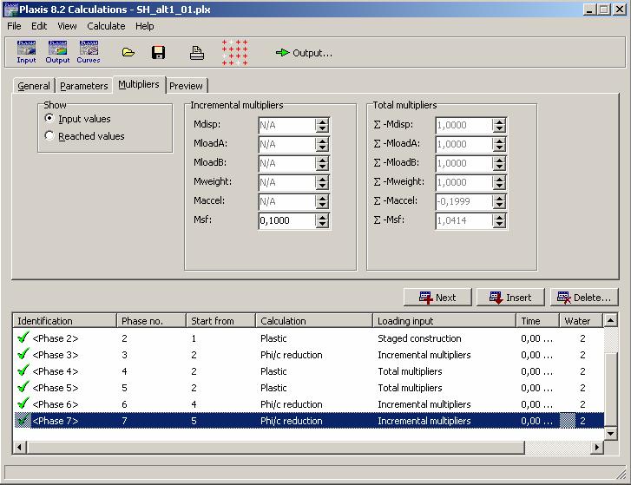Click the MloadB incremental spinner arrows

tap(322, 163)
